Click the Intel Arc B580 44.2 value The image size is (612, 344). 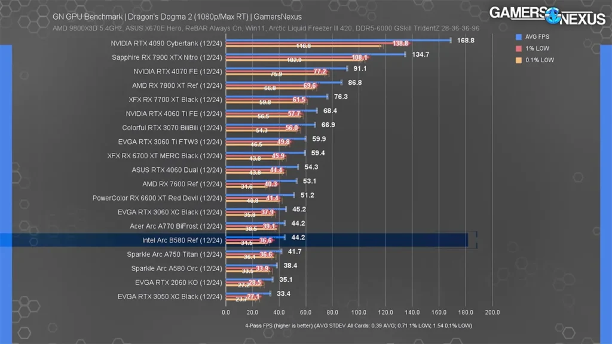click(x=298, y=238)
